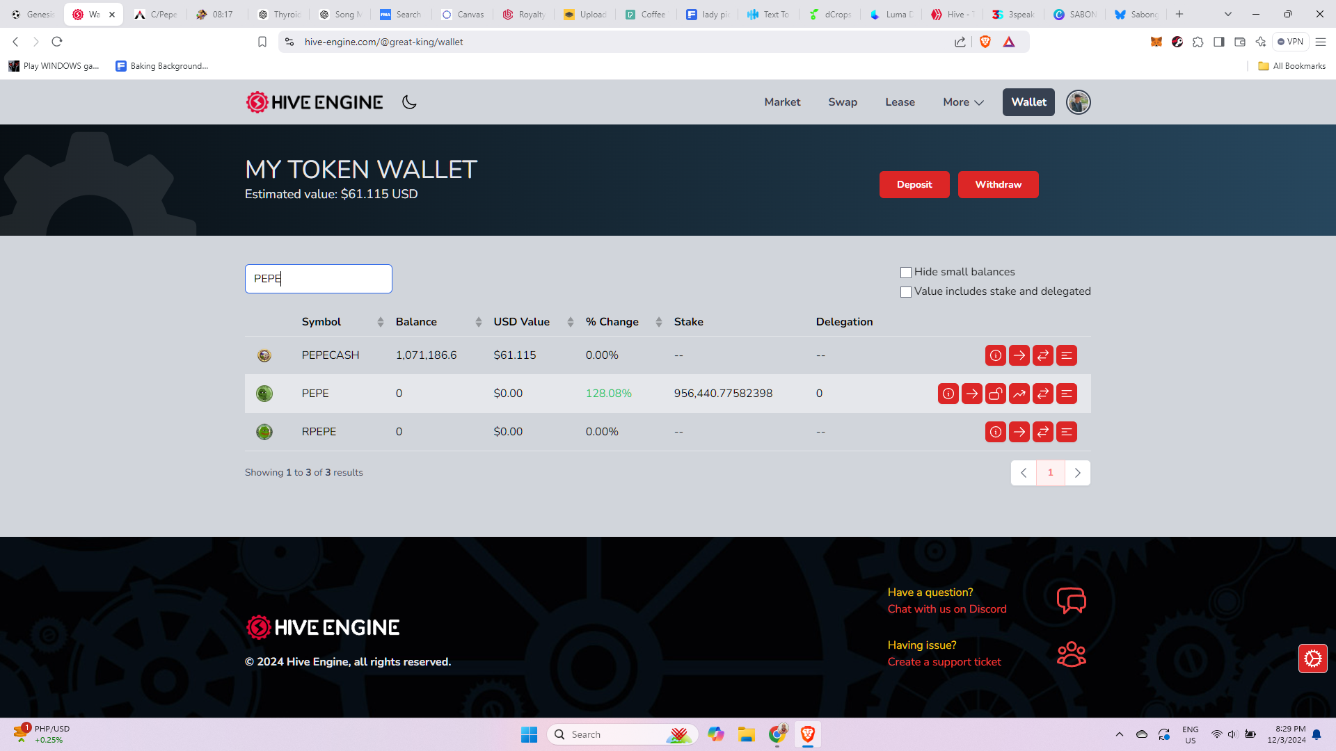Open File Explorer from taskbar

[x=747, y=734]
